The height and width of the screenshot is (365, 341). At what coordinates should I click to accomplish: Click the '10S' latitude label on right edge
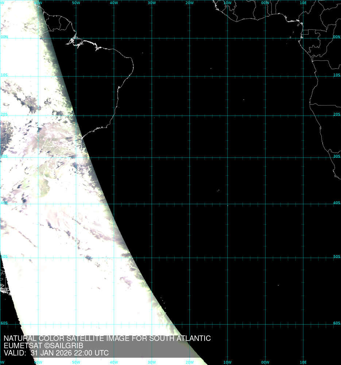click(x=336, y=75)
